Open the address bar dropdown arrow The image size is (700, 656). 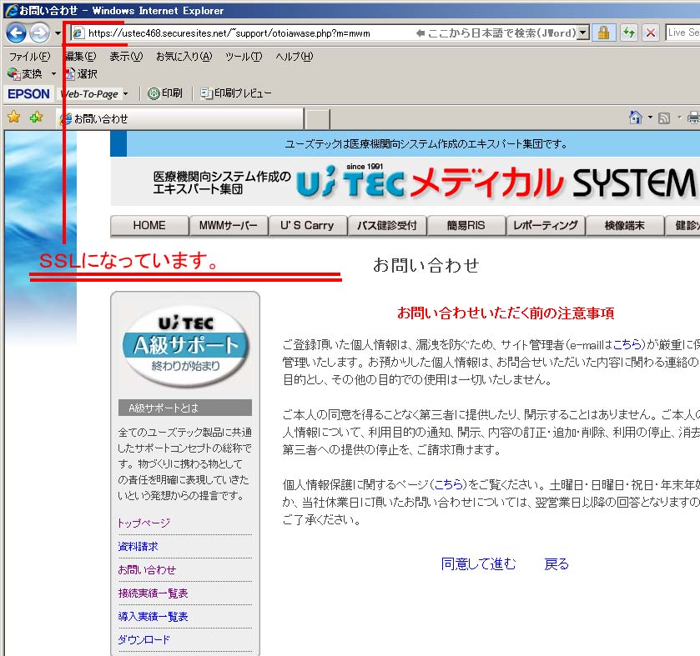point(582,33)
